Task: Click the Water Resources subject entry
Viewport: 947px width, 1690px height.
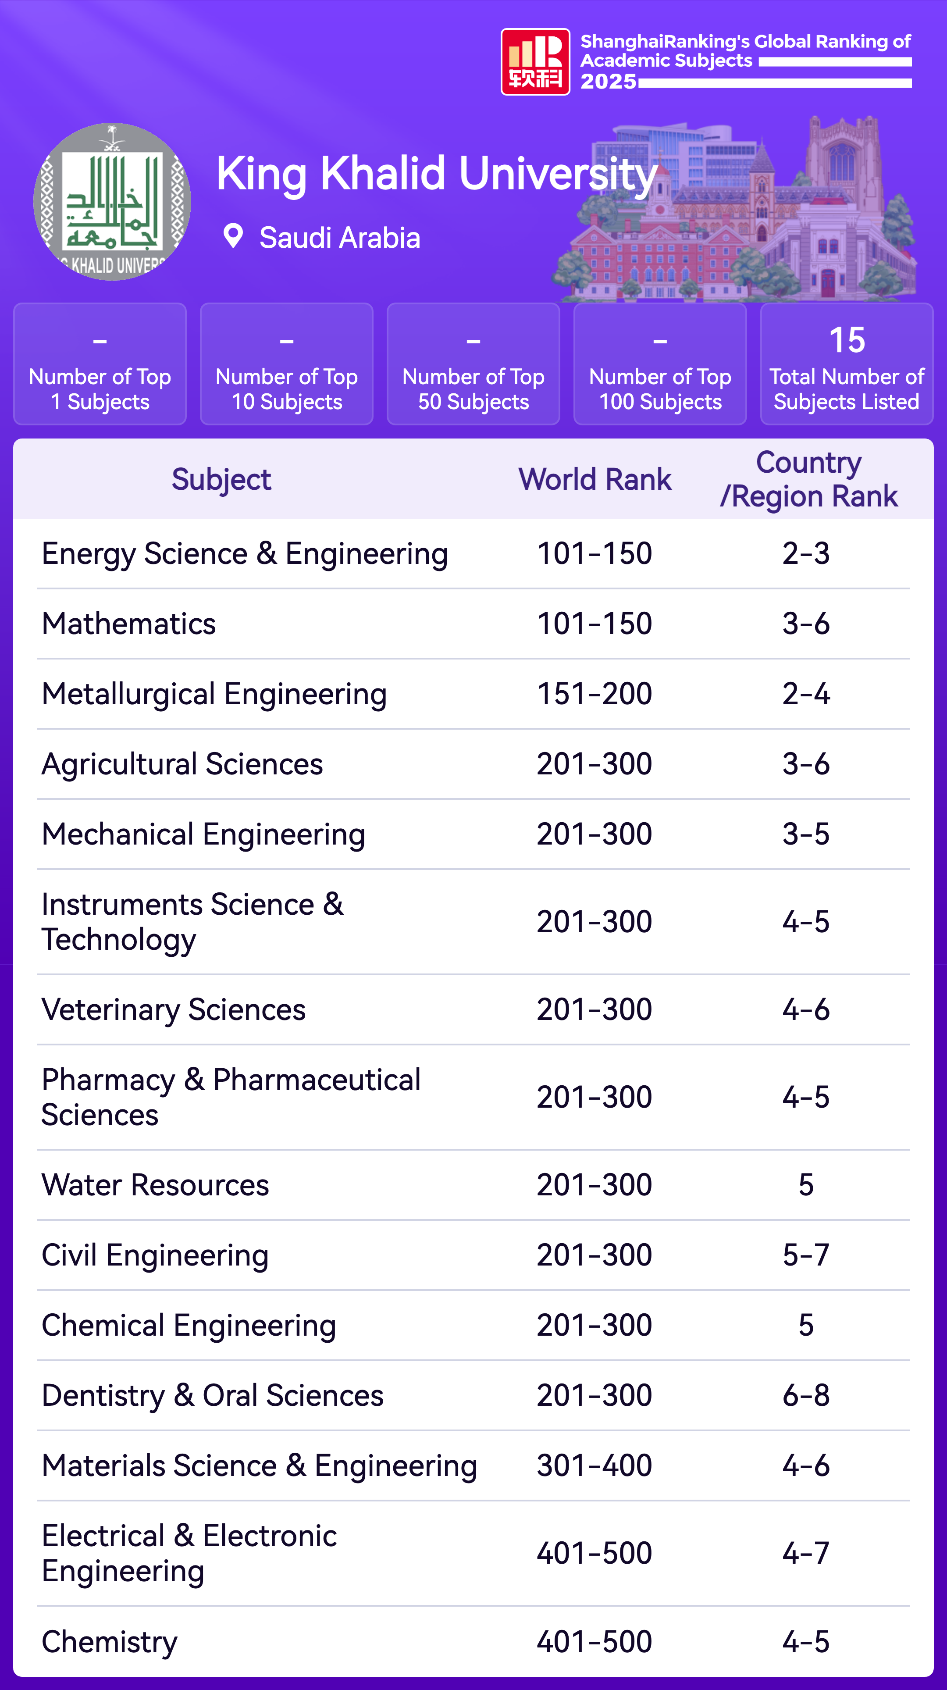Action: click(156, 1185)
